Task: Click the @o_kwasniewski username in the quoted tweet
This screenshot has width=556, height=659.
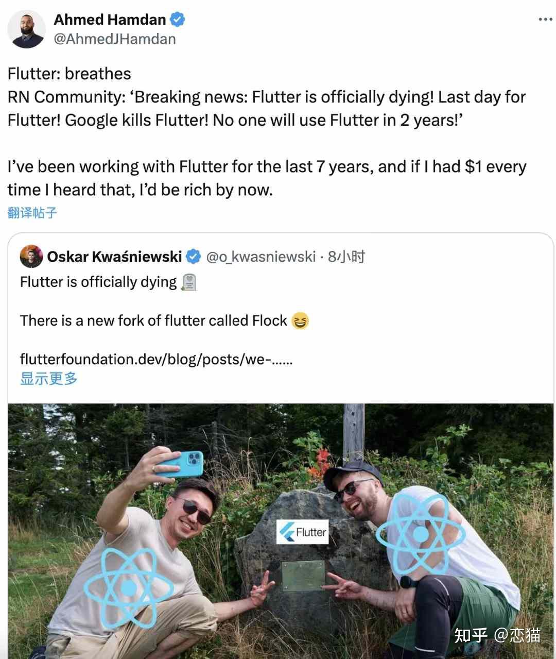Action: point(259,256)
